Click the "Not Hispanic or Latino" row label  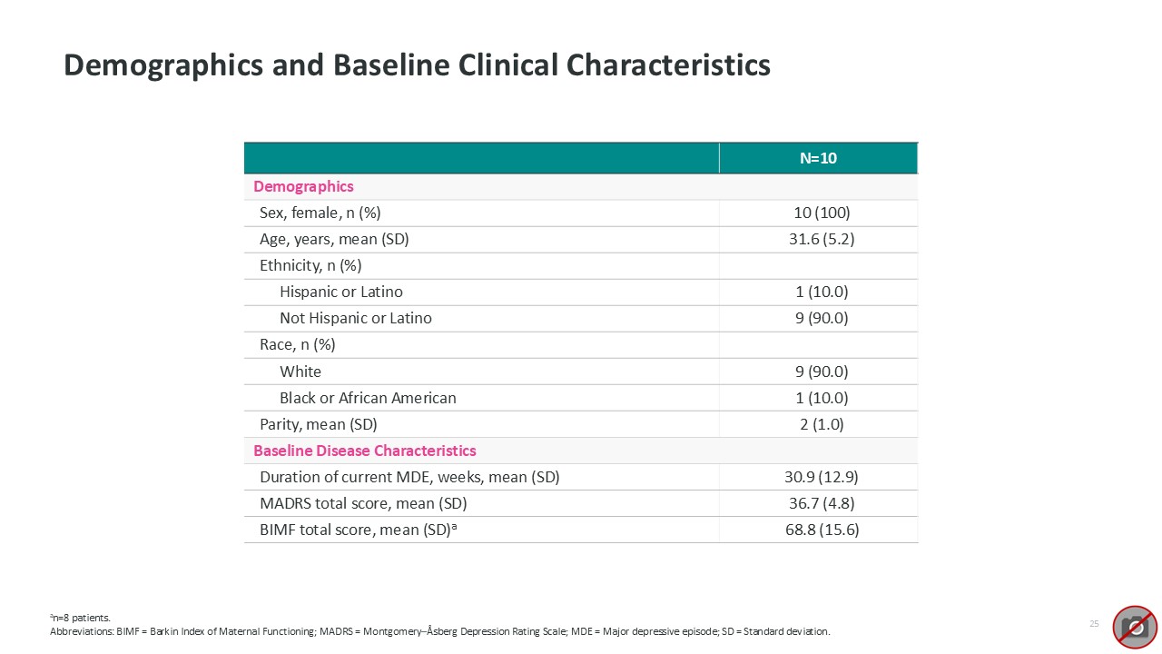[x=356, y=319]
